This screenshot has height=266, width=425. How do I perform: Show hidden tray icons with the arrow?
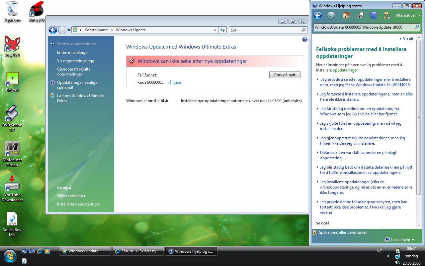(388, 256)
